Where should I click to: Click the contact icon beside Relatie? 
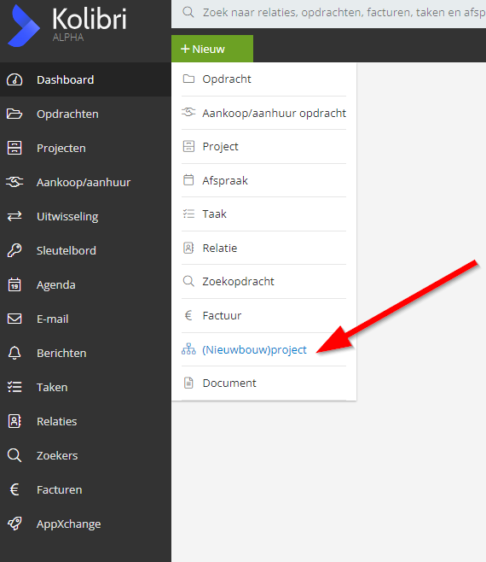[x=188, y=248]
